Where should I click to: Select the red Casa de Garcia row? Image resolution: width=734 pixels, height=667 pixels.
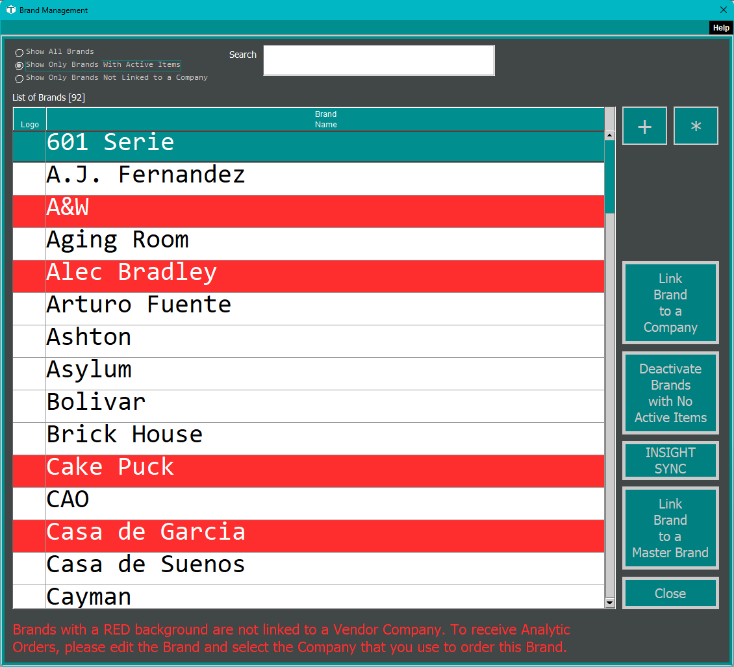click(309, 536)
